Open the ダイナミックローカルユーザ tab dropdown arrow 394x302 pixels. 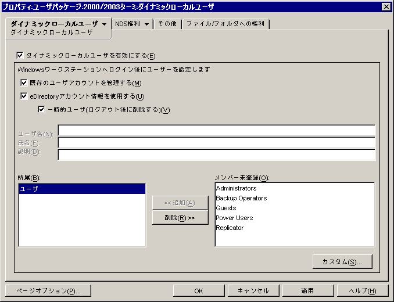pyautogui.click(x=104, y=24)
